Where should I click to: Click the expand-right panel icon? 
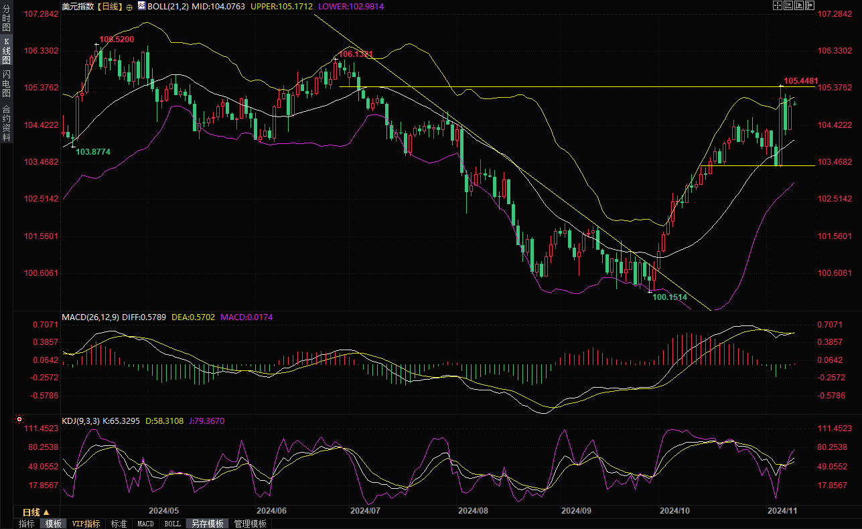tap(809, 5)
